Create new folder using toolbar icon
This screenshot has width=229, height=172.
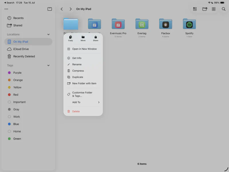click(x=205, y=9)
